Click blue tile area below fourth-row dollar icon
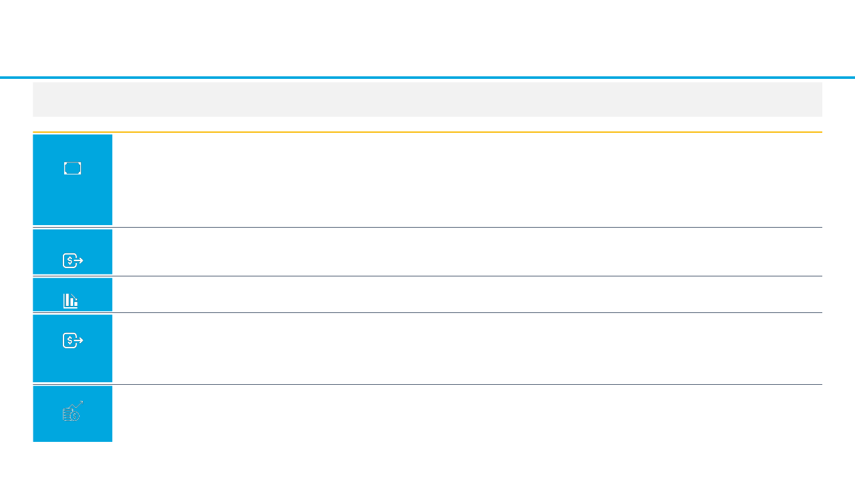The height and width of the screenshot is (481, 855). pos(72,366)
